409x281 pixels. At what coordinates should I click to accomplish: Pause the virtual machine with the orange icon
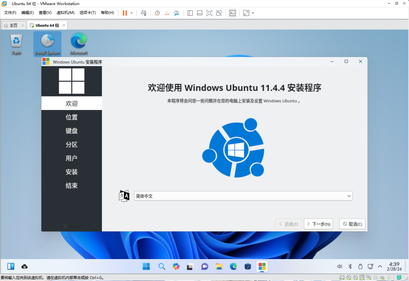125,13
